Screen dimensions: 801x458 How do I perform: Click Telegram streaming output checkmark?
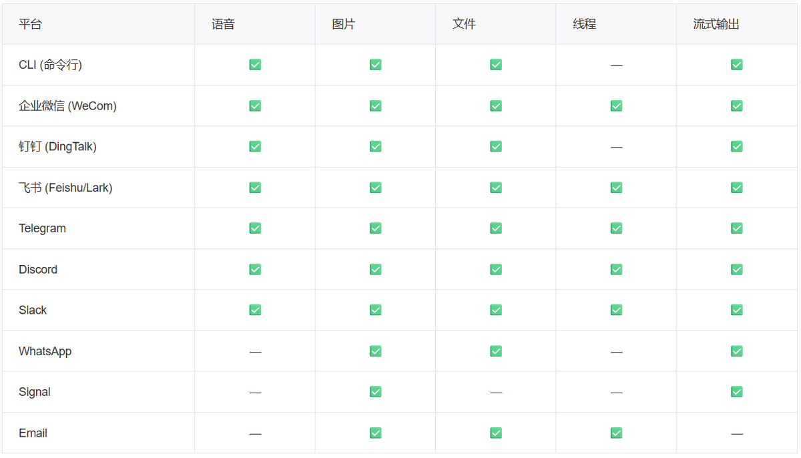point(736,228)
